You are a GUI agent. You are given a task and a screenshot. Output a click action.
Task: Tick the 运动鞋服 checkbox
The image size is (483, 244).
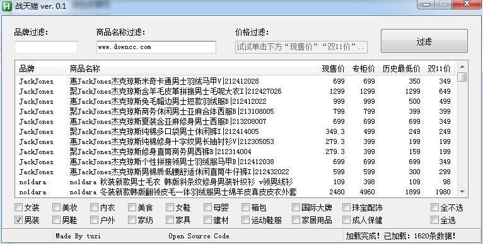coord(245,219)
